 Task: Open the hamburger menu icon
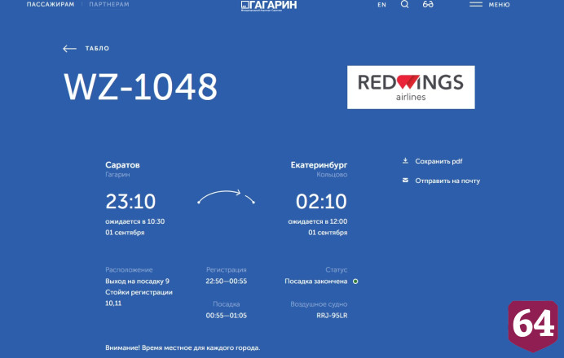click(x=476, y=4)
